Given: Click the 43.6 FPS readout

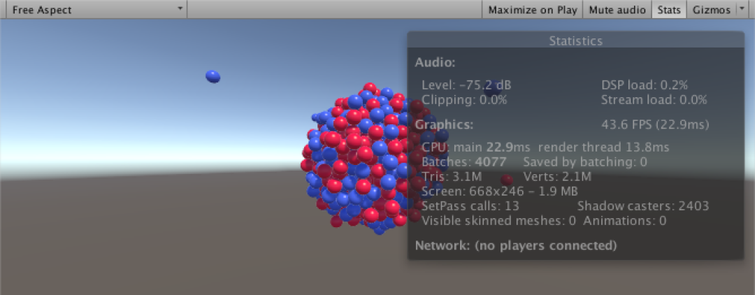Looking at the screenshot, I should coord(655,124).
